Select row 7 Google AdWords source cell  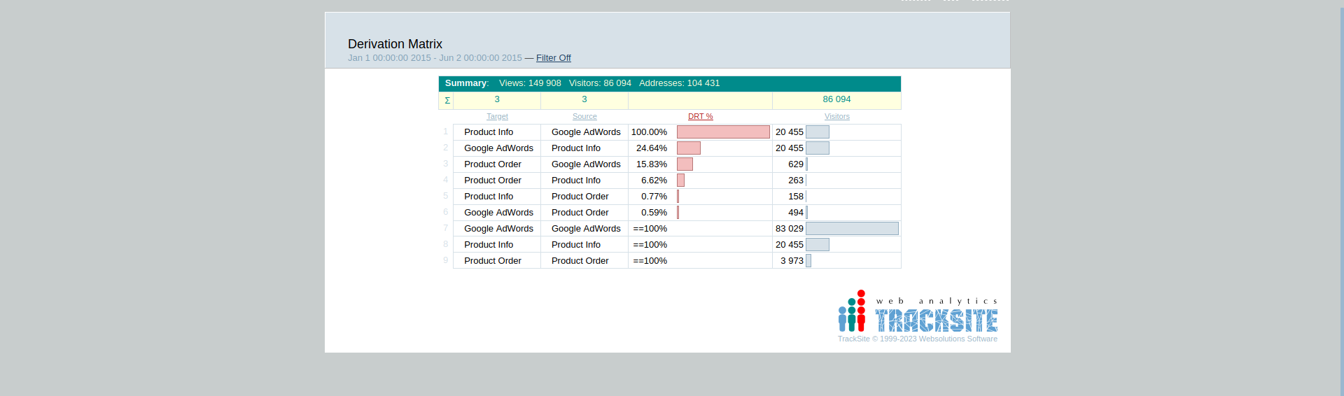586,229
